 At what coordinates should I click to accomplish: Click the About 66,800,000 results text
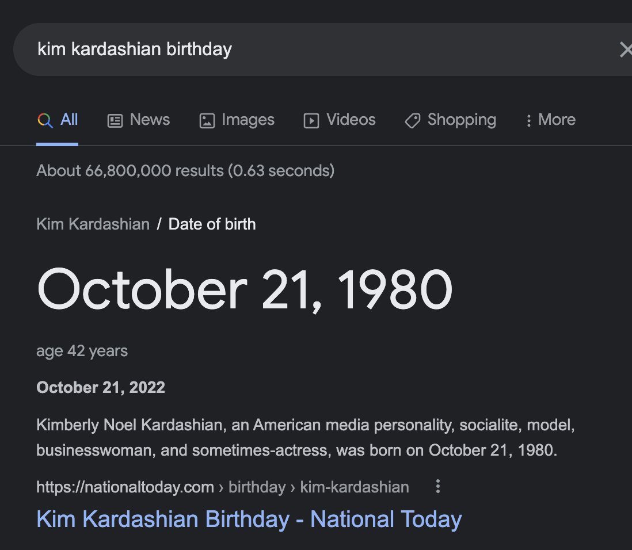185,170
